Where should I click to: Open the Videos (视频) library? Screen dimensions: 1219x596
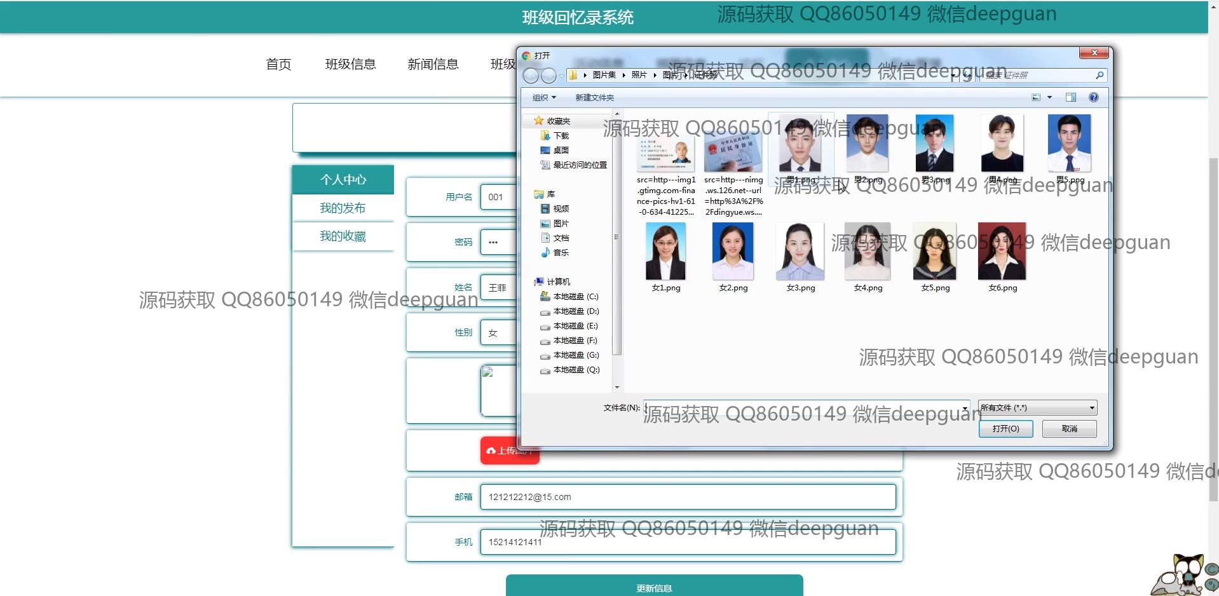pos(561,209)
